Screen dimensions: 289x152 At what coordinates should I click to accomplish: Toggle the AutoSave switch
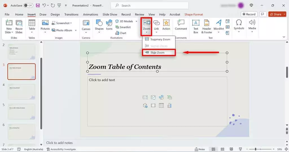28,6
